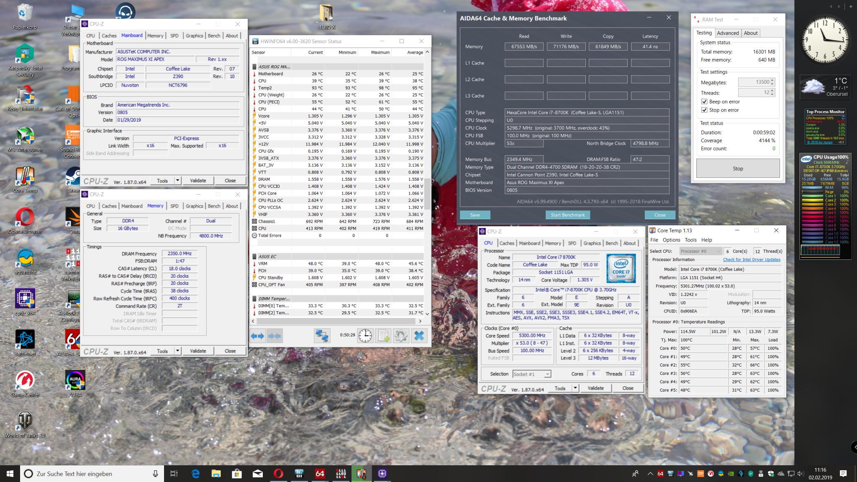Open the Game Center desktop icon

[x=25, y=384]
